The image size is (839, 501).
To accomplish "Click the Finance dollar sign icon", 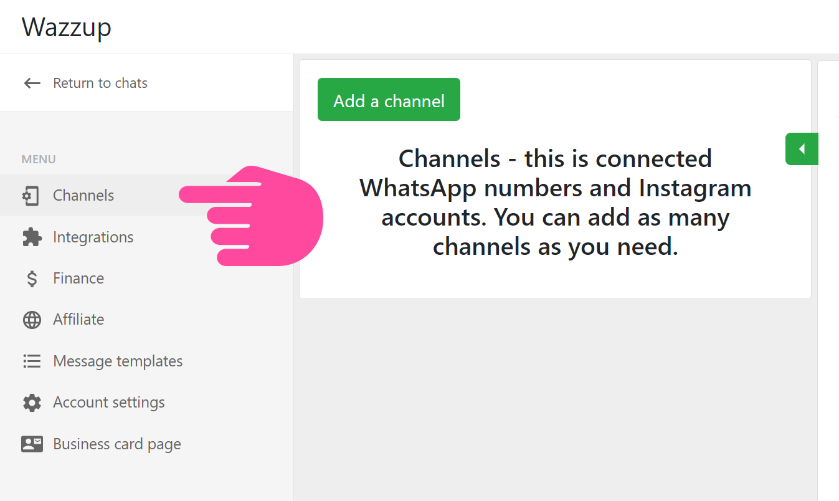I will pos(32,279).
